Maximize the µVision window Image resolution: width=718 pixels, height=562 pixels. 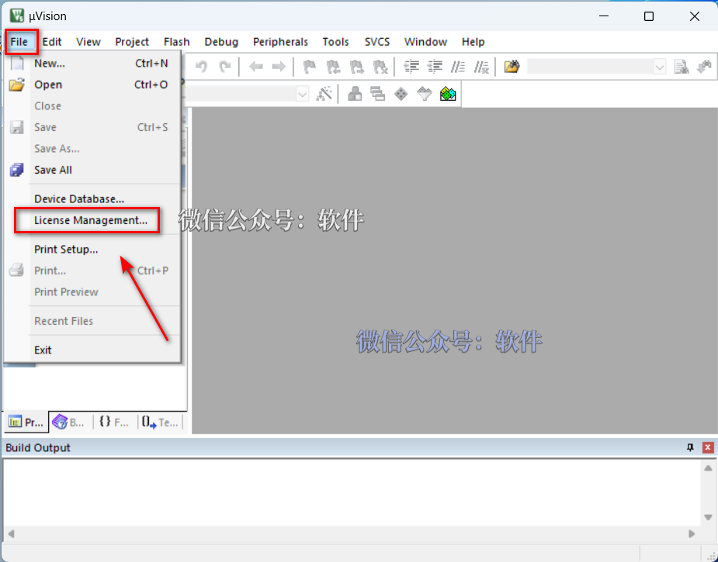649,16
